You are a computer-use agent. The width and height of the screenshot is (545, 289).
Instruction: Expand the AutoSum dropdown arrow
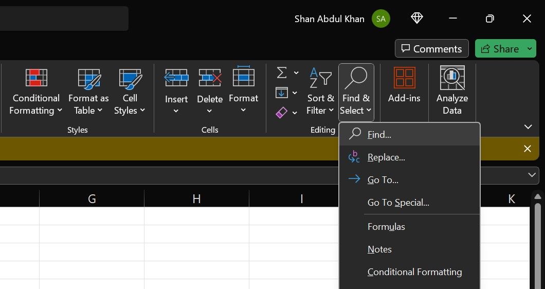pos(296,73)
